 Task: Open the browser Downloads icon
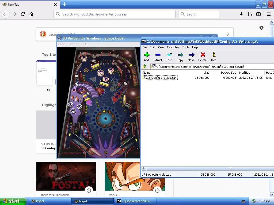tap(241, 14)
